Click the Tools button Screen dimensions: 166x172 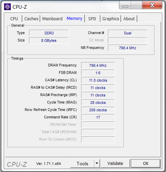[x=82, y=164]
